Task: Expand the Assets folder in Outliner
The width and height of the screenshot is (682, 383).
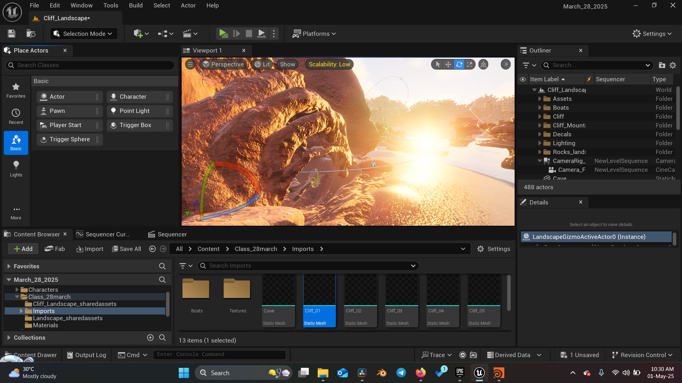Action: tap(540, 99)
